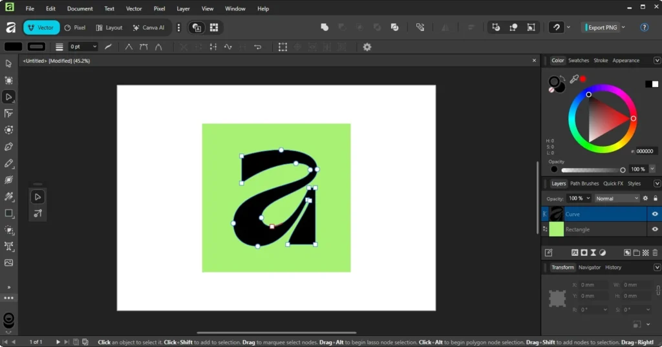Toggle the layer lock icon

coord(655,198)
